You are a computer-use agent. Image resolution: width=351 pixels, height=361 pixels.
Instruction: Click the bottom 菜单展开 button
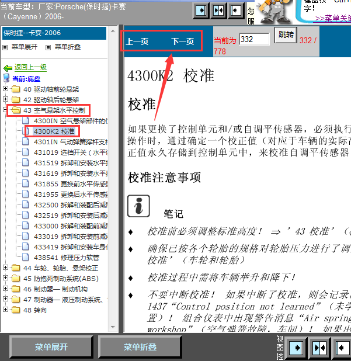(x=51, y=347)
